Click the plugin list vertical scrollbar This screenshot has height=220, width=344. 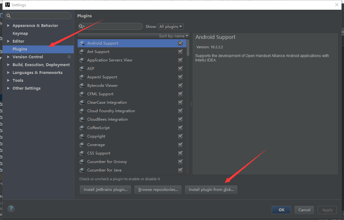click(188, 48)
